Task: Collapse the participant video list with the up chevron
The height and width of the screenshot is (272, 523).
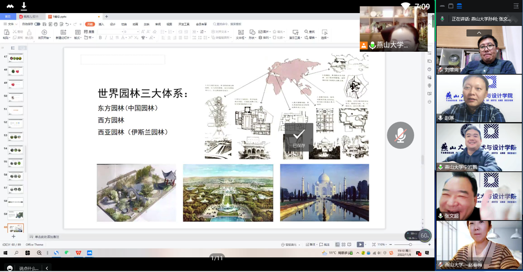Action: [479, 33]
